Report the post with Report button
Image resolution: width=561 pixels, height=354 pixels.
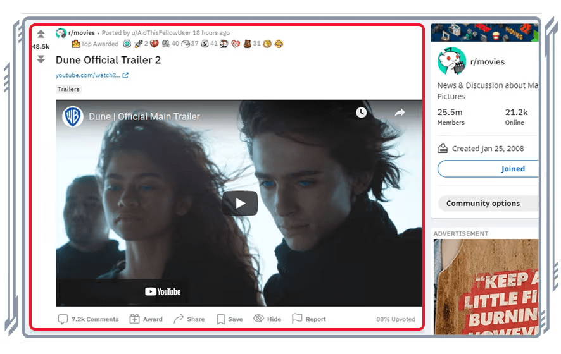[309, 319]
